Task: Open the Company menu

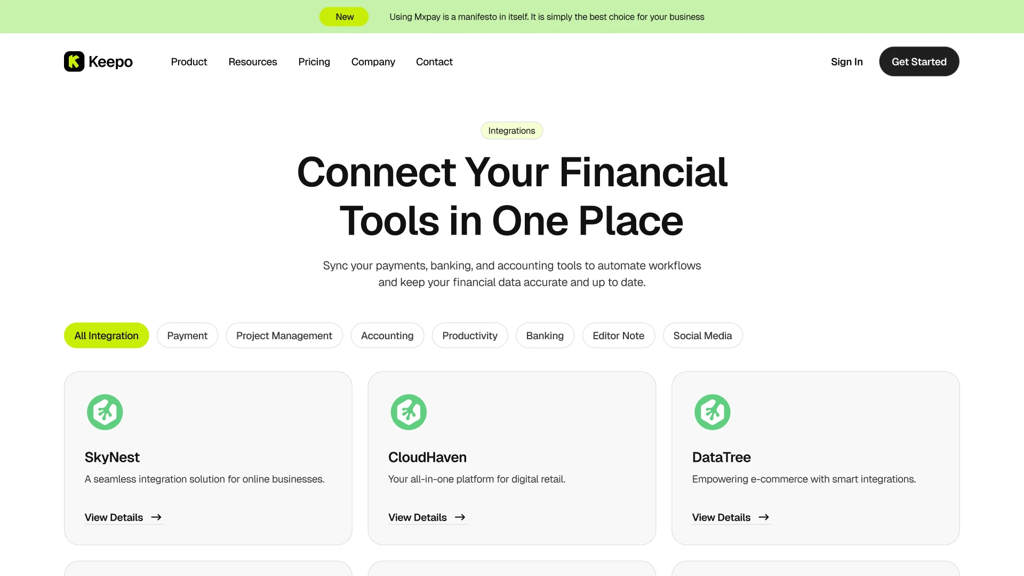Action: click(x=373, y=62)
